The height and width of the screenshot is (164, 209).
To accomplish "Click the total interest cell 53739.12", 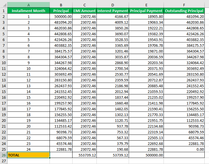I will click(x=113, y=155).
